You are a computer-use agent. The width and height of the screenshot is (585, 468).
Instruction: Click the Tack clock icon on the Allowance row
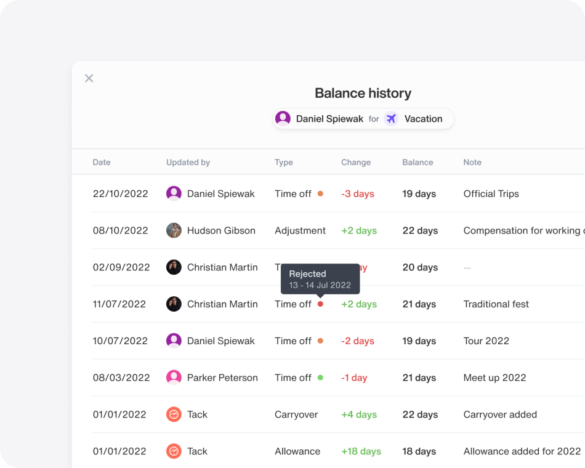tap(174, 451)
